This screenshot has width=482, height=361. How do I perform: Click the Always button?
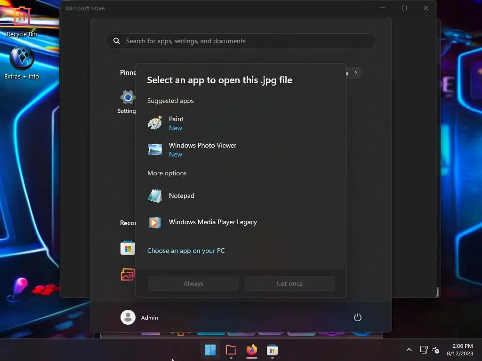tap(193, 283)
